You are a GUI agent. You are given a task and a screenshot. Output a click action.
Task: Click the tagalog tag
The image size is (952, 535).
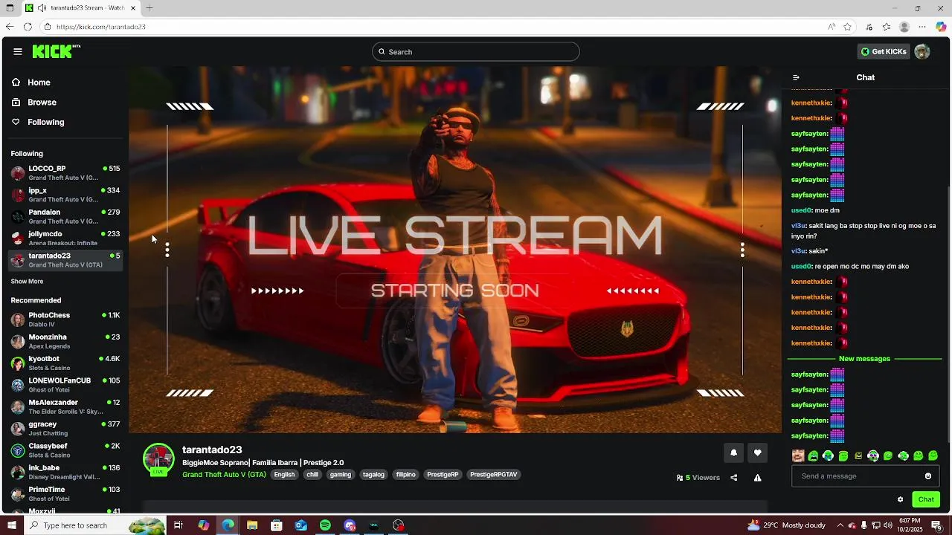[373, 475]
